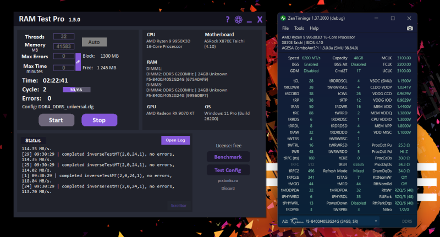The height and width of the screenshot is (237, 440).
Task: Click the ZenTimings app icon in title bar
Action: click(x=283, y=18)
